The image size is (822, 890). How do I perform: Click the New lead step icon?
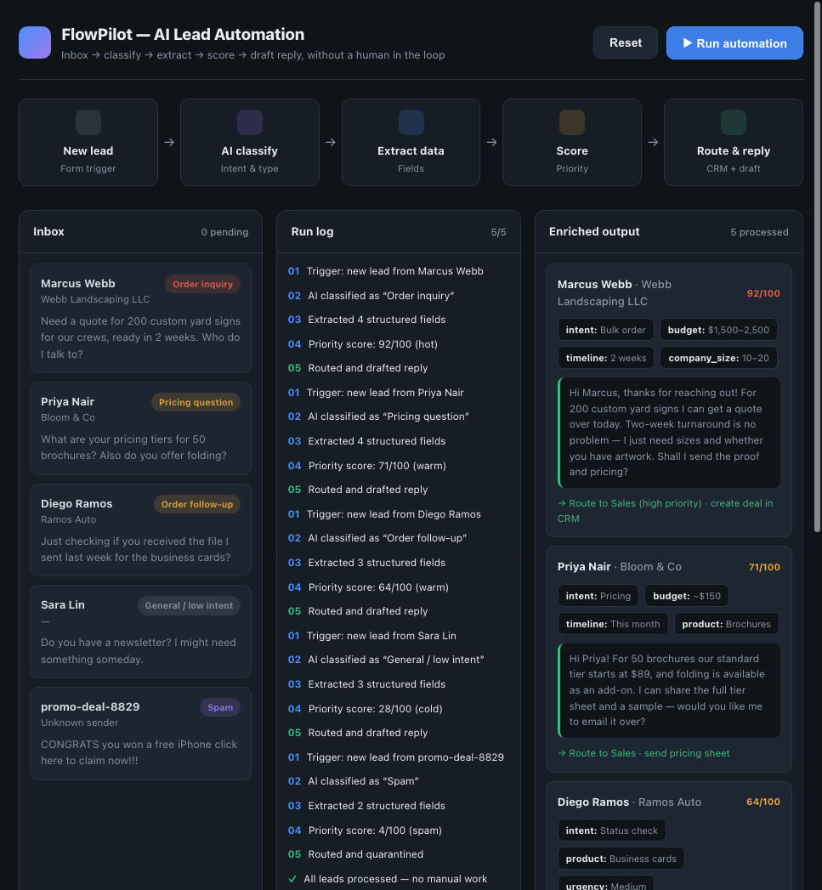(x=88, y=122)
